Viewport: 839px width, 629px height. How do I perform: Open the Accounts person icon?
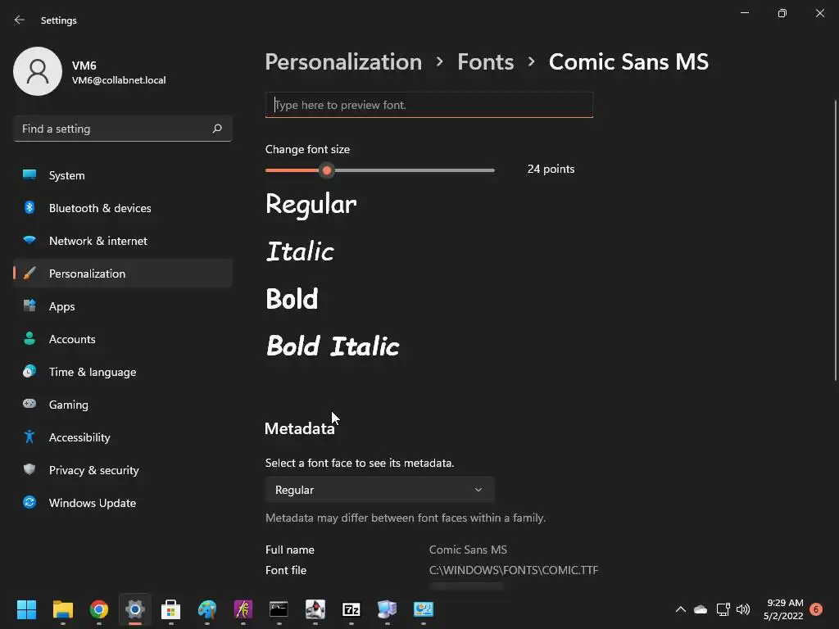29,338
